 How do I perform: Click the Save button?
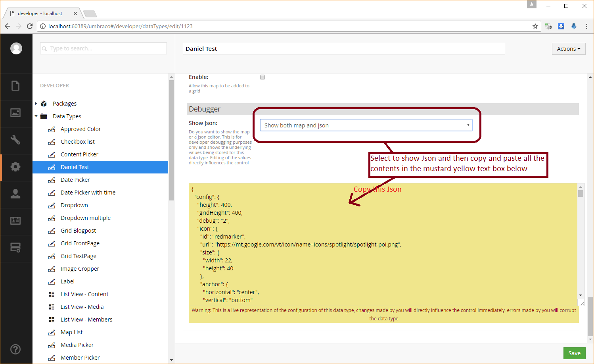(574, 353)
